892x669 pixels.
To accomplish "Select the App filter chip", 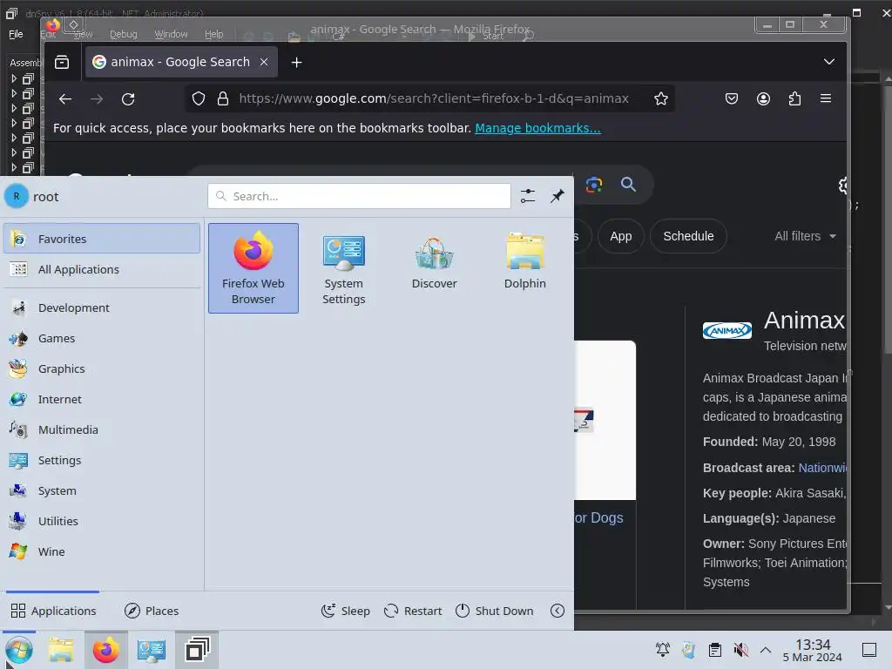I will [x=620, y=236].
